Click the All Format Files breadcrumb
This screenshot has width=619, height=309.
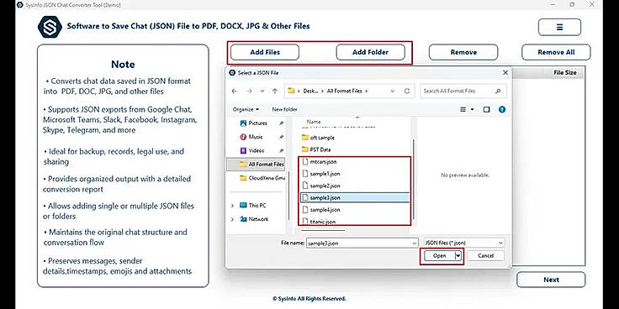coord(345,91)
